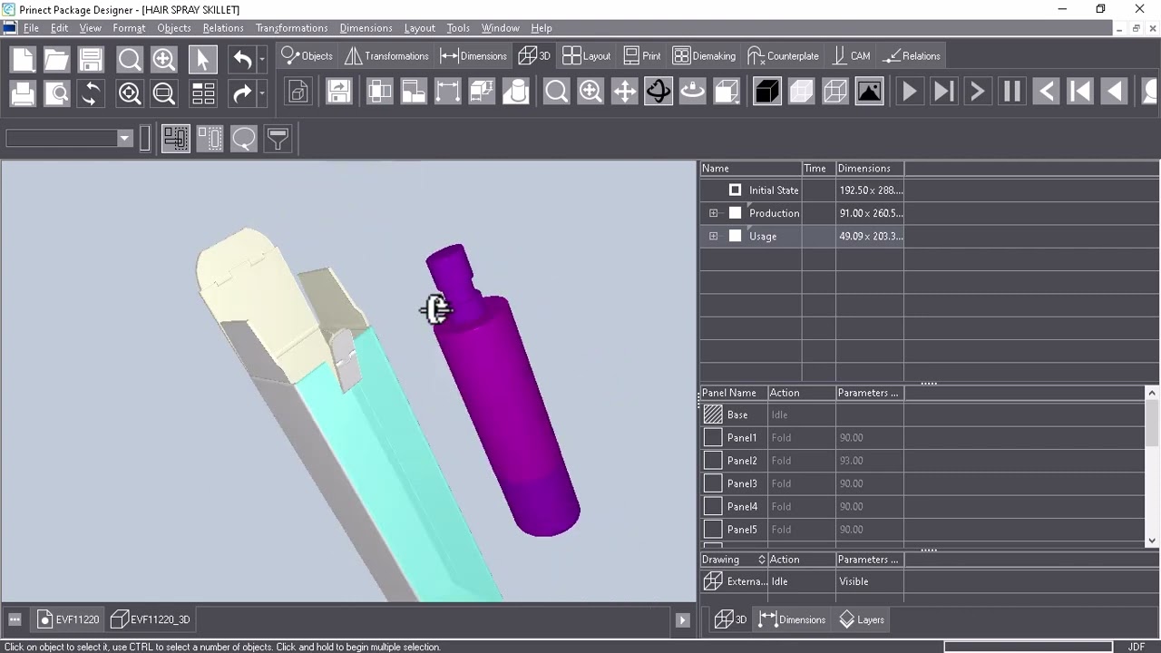The width and height of the screenshot is (1161, 653).
Task: Select the 3D Rotate orbit tool
Action: pos(659,92)
